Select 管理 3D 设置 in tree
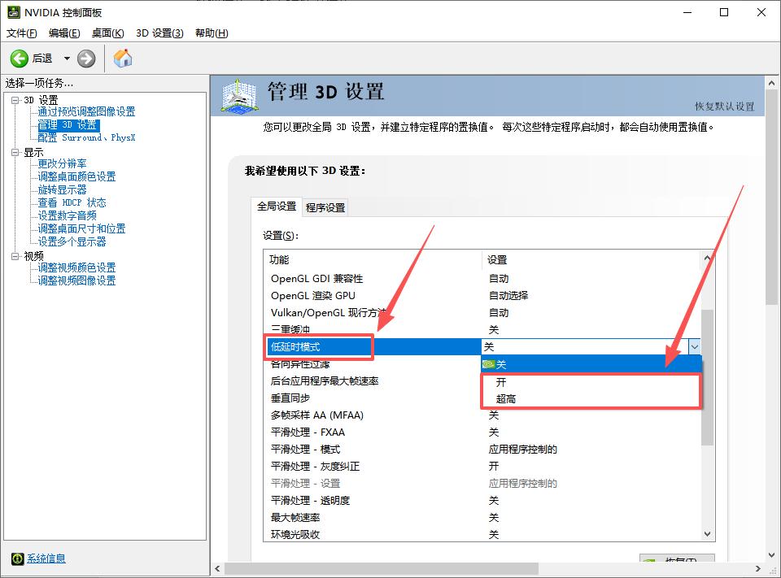 (68, 125)
